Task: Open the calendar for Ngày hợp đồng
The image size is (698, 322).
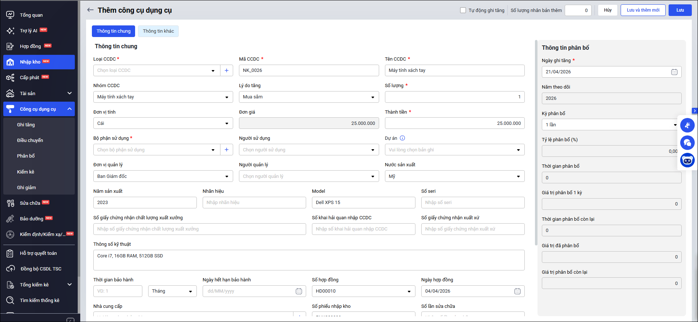Action: click(x=517, y=291)
